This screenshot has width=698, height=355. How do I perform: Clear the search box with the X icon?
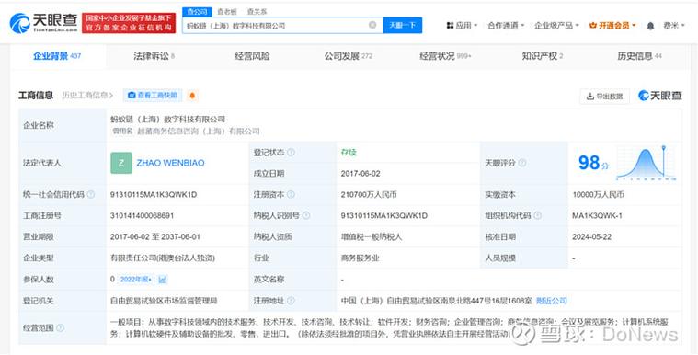372,25
